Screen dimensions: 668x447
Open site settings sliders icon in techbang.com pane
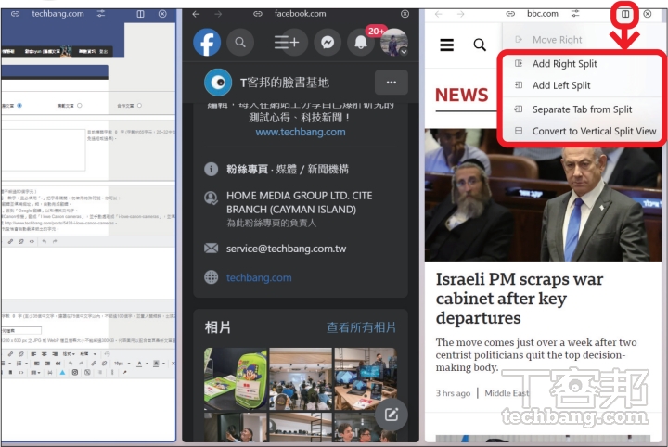(101, 14)
